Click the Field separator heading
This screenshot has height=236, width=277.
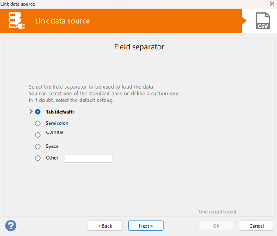pos(139,47)
